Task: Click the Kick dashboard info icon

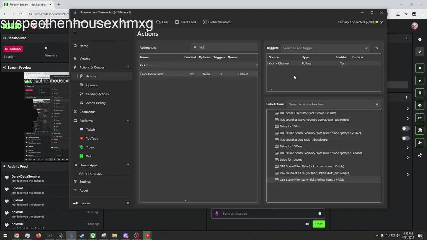Action: (x=420, y=39)
